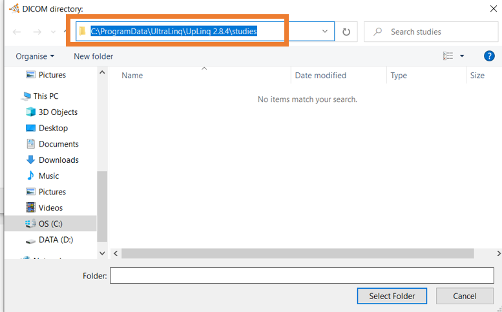The image size is (502, 312).
Task: Click the Search studies box
Action: click(431, 32)
